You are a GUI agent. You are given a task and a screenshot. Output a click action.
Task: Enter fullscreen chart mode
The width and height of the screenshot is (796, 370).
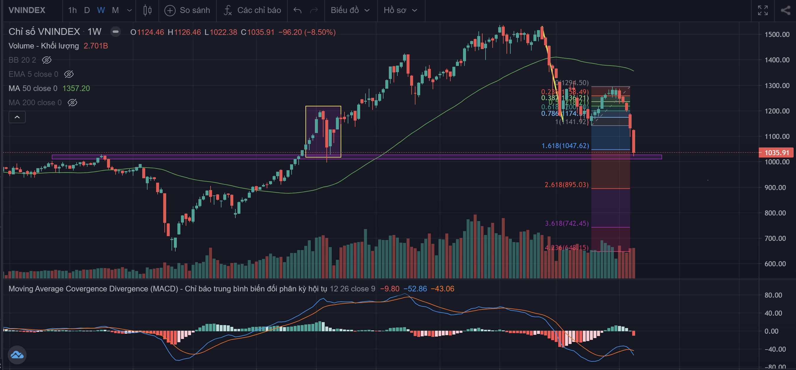coord(763,11)
